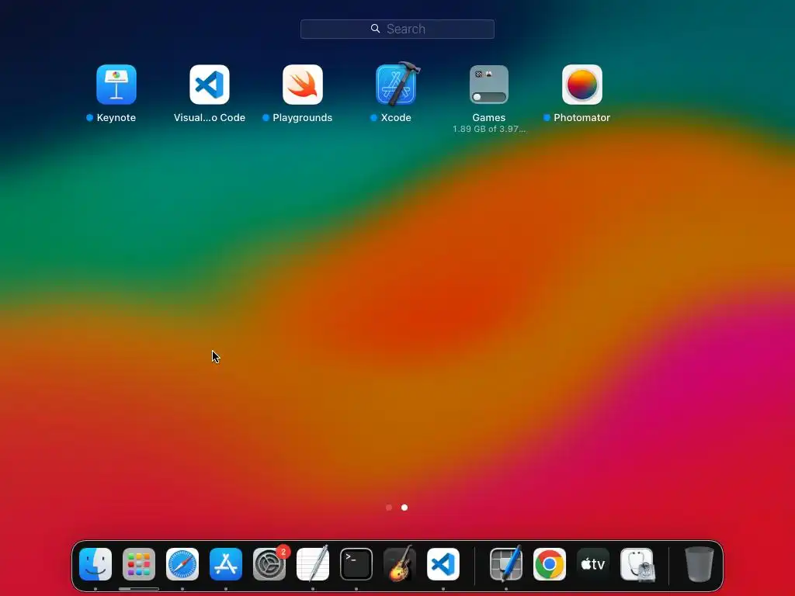
Task: Open System Settings with badge in Dock
Action: click(269, 564)
